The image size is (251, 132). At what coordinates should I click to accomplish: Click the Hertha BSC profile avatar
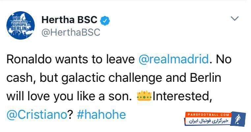[x=20, y=26]
